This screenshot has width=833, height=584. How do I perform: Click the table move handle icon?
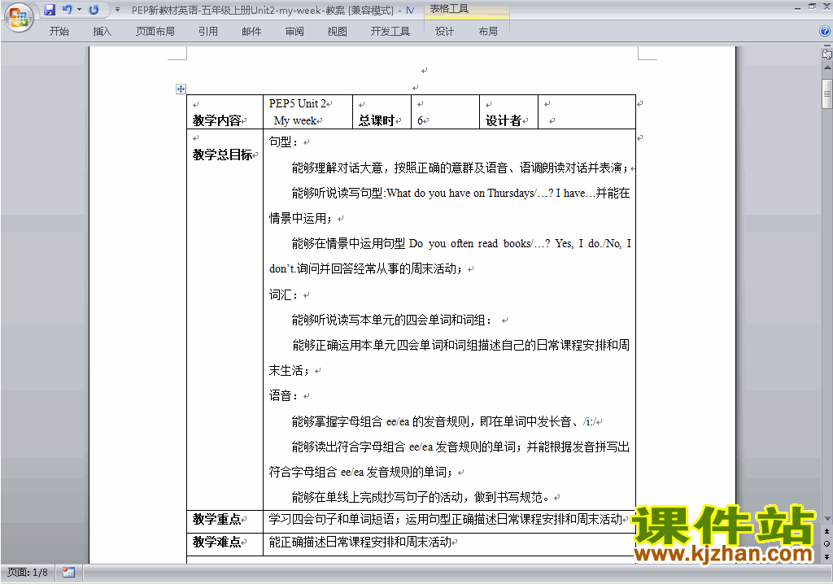coord(181,89)
